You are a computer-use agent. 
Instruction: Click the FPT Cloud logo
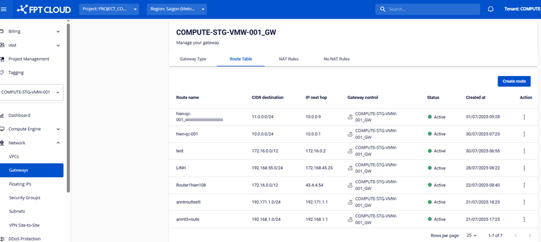click(x=43, y=9)
